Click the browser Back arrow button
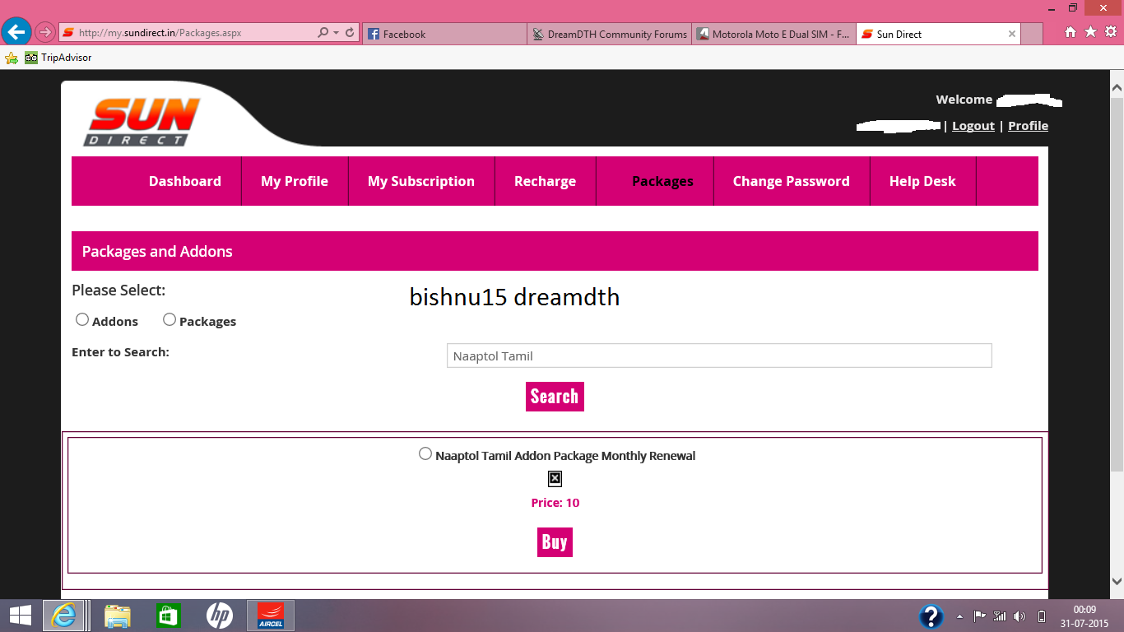Screen dimensions: 1124x632 point(16,32)
